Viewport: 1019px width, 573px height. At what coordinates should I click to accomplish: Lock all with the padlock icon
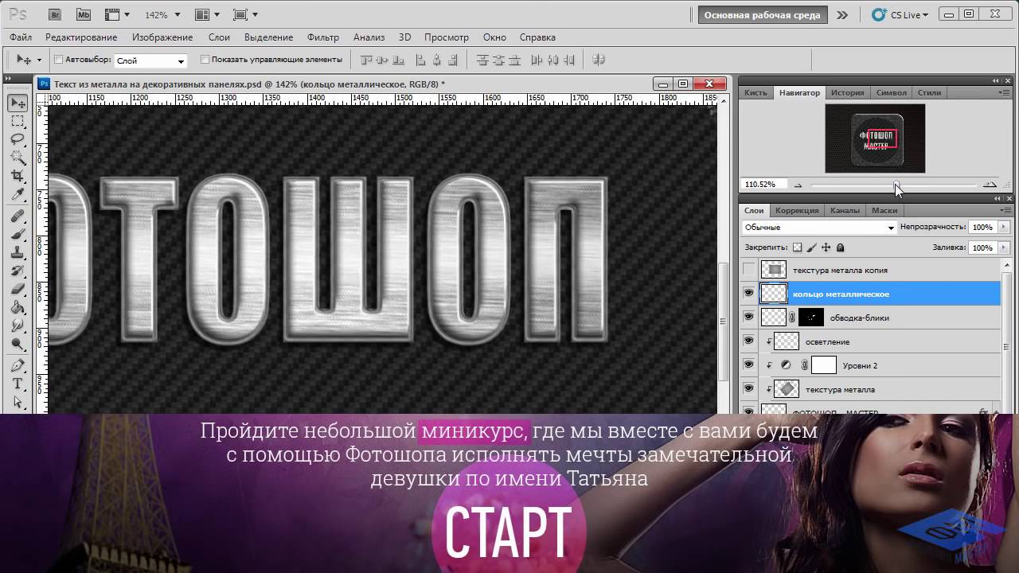click(x=840, y=248)
